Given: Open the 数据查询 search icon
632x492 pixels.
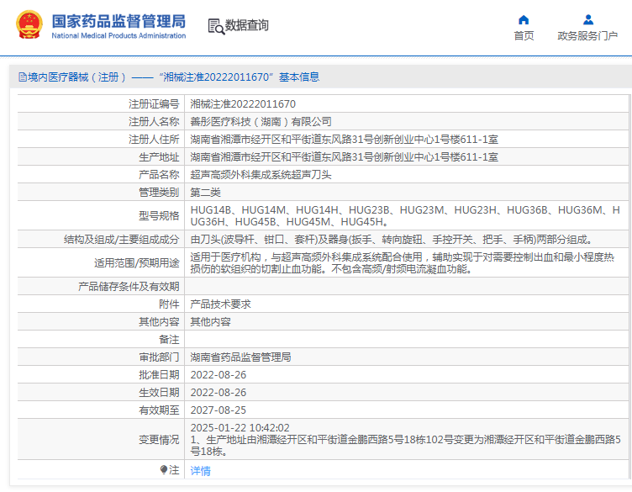Looking at the screenshot, I should click(x=216, y=26).
